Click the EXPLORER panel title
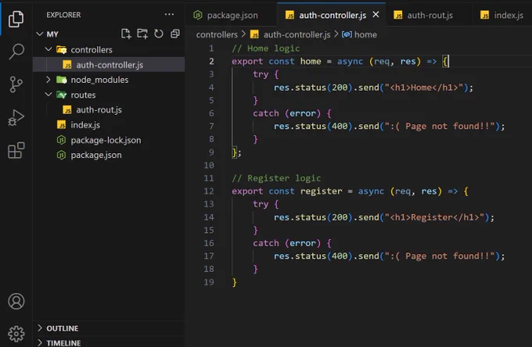This screenshot has height=347, width=532. pos(63,15)
